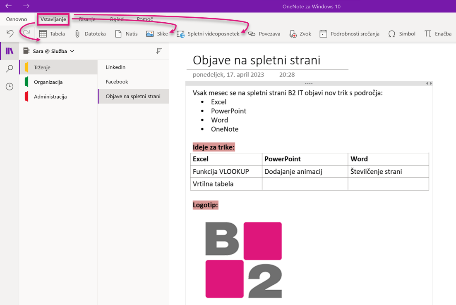
Task: Open the Ogled tab
Action: coord(116,19)
